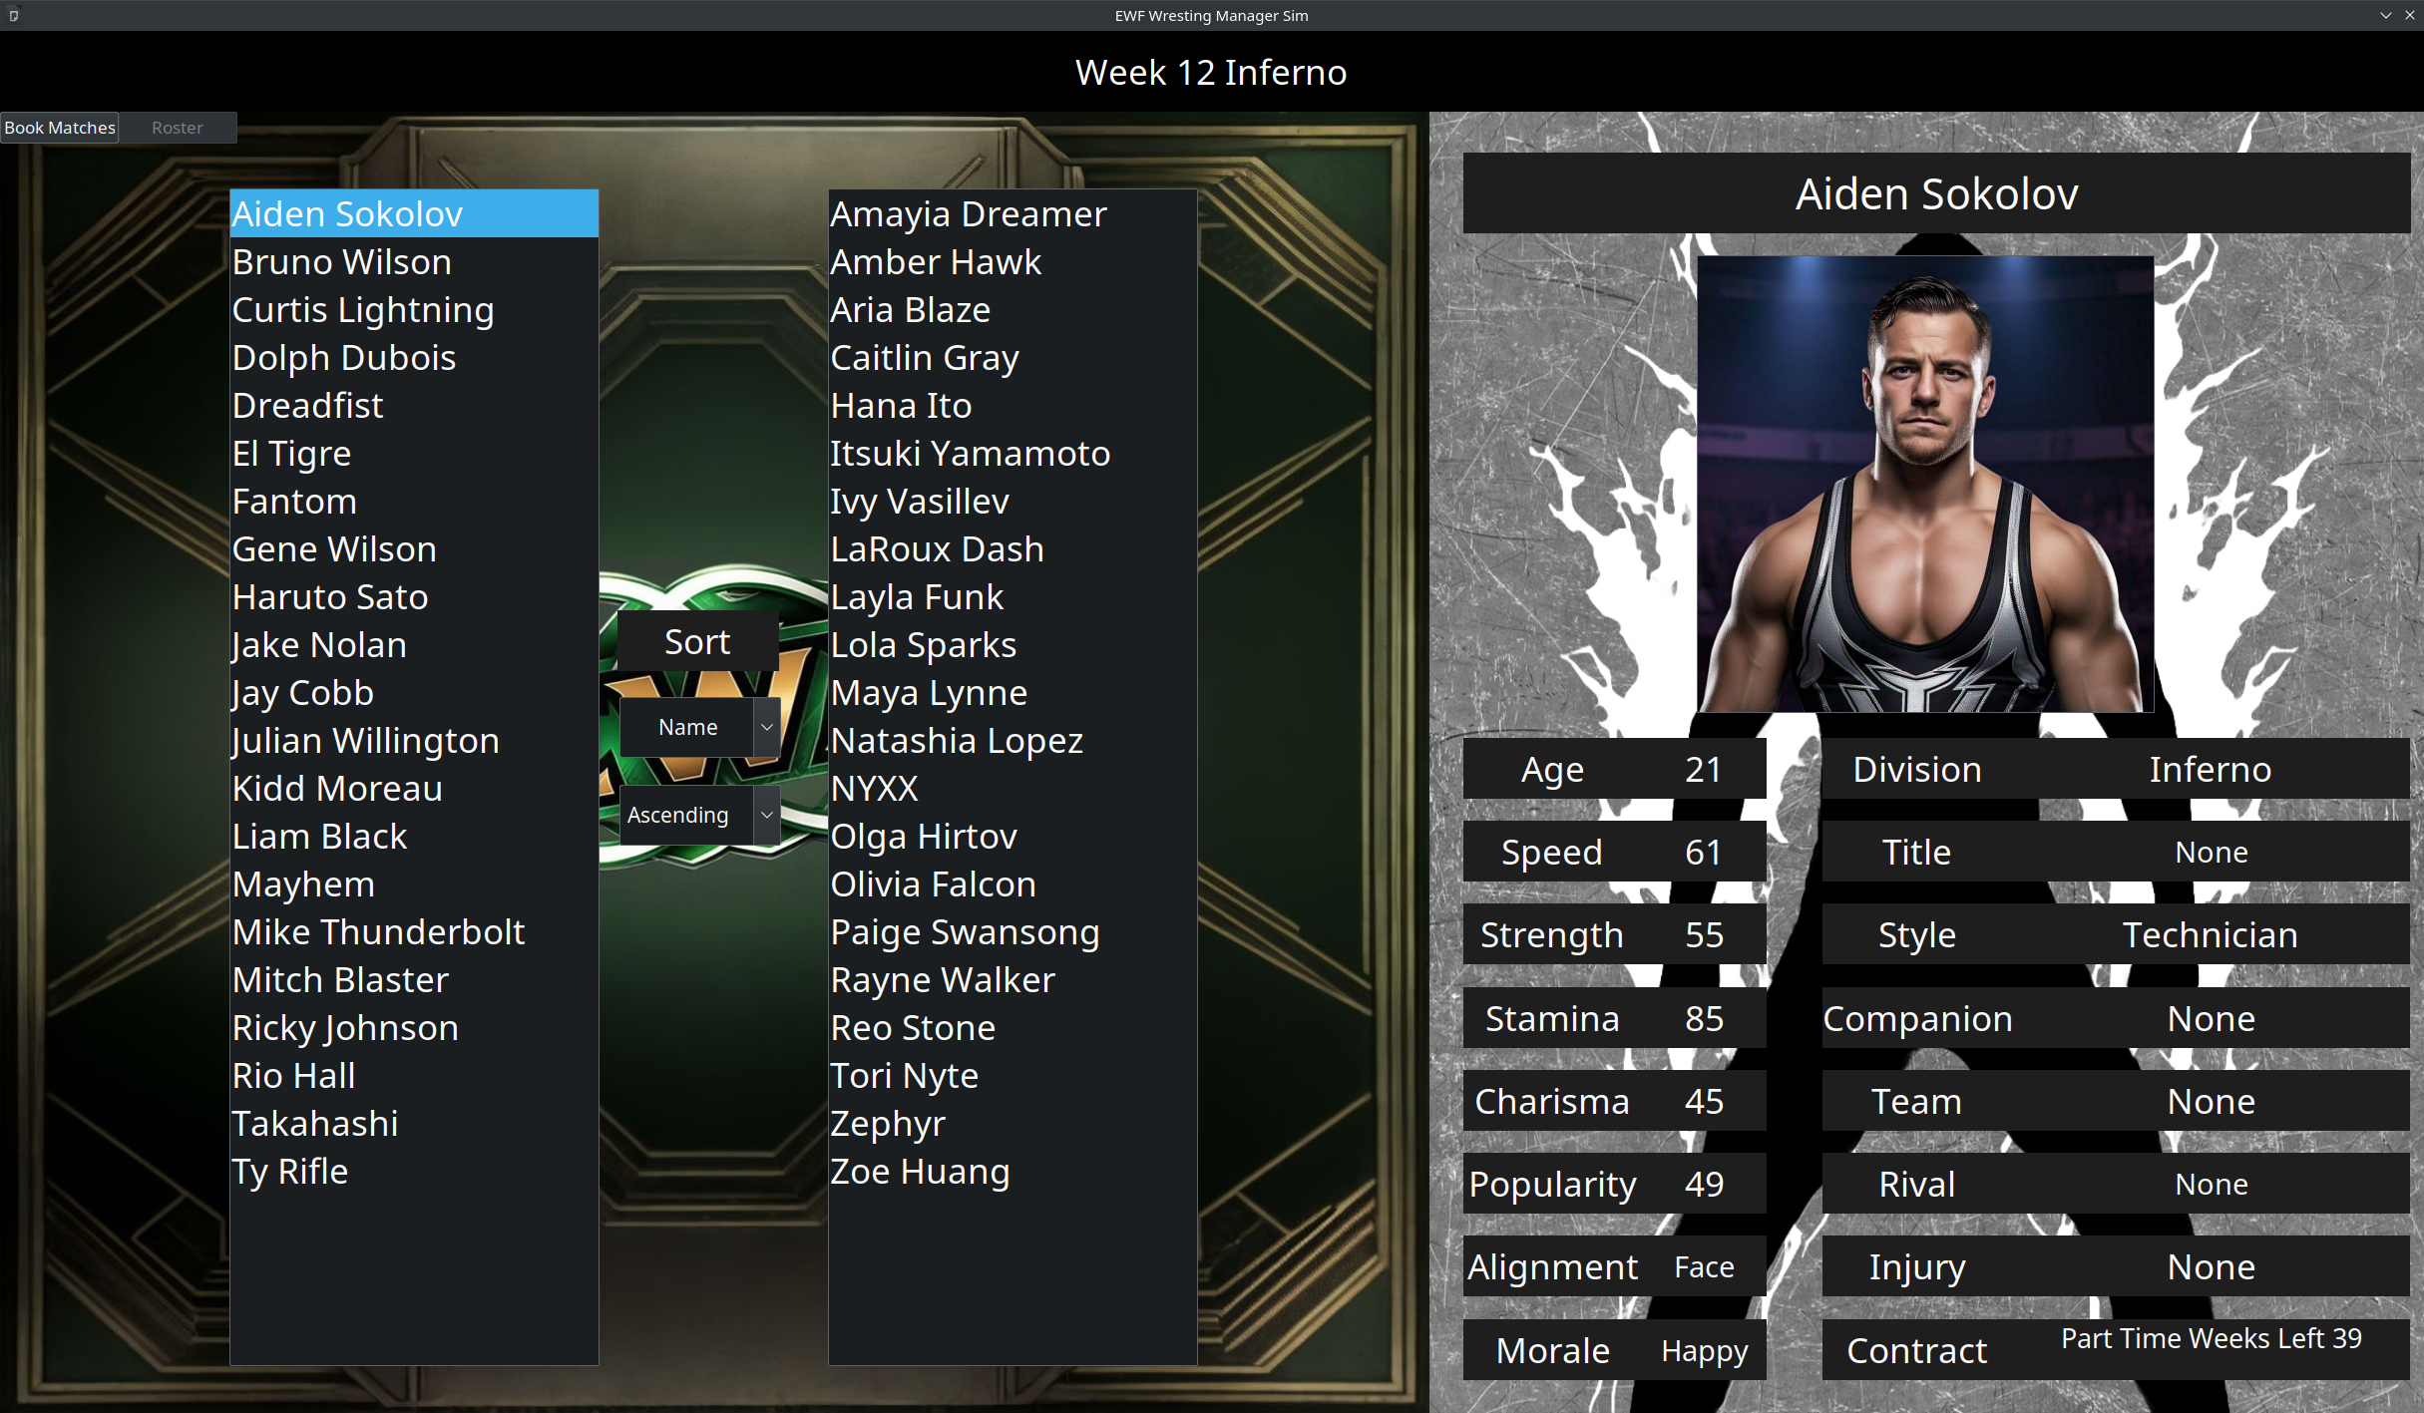
Task: Switch to the Roster tab
Action: [x=178, y=128]
